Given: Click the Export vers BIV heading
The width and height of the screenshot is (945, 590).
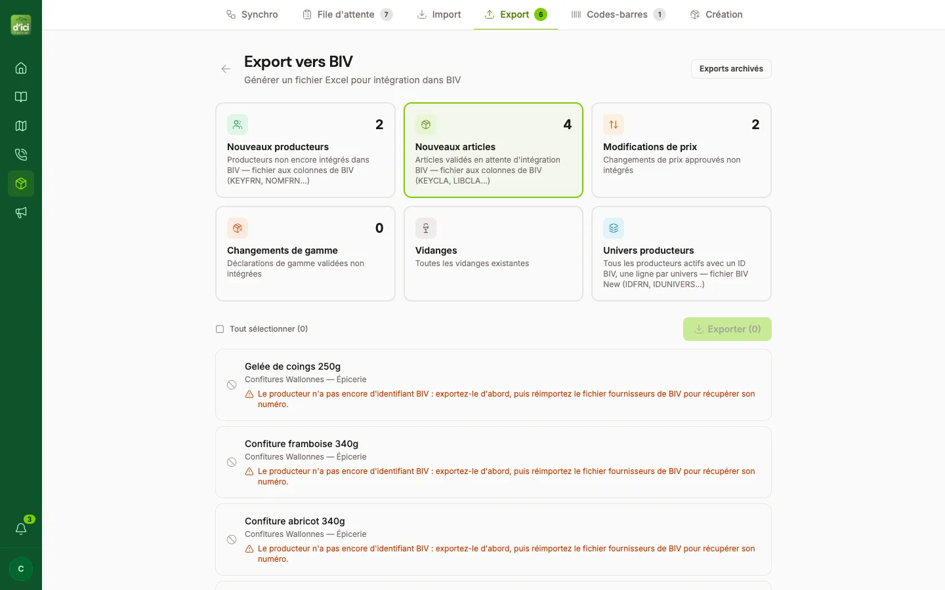Looking at the screenshot, I should click(299, 62).
